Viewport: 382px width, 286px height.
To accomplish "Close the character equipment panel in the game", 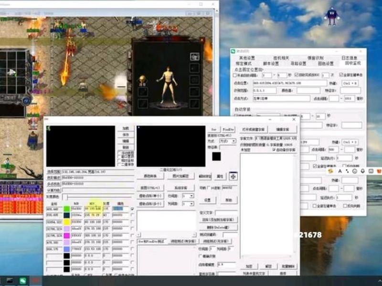I will point(202,40).
